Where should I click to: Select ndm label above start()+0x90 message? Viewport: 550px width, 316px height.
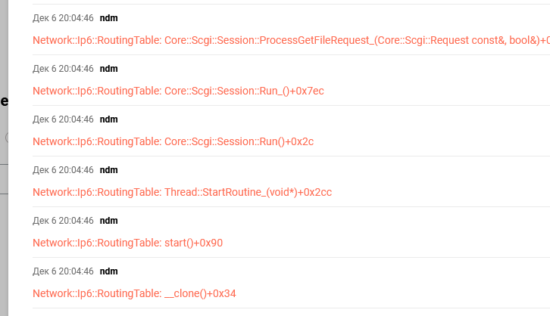[108, 220]
